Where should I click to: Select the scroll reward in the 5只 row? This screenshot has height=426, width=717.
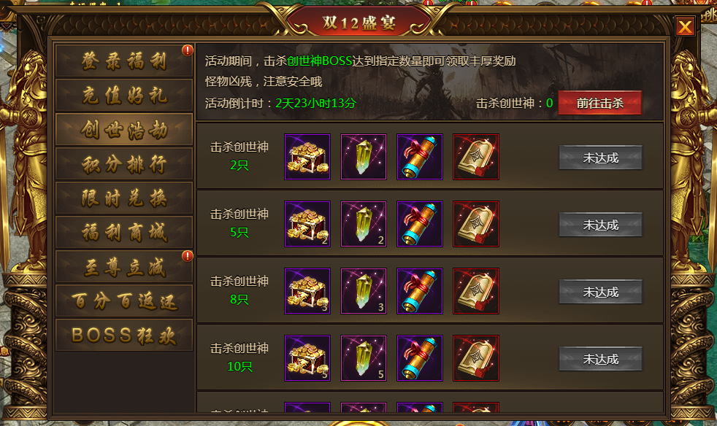(x=420, y=224)
